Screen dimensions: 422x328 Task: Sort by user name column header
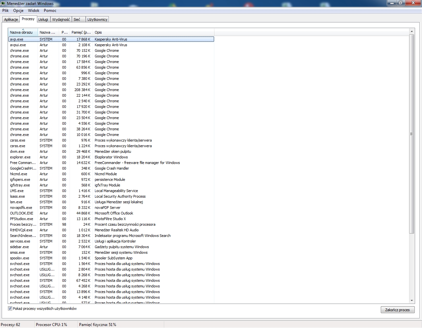pyautogui.click(x=48, y=32)
